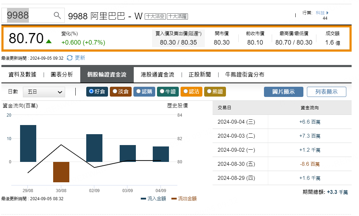Switch to 資料及數據 tab
This screenshot has width=359, height=216.
pyautogui.click(x=23, y=74)
